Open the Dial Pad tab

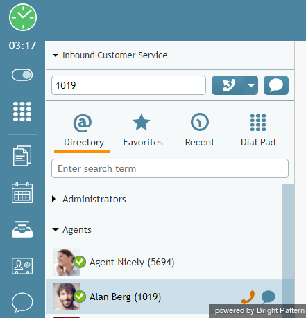258,130
